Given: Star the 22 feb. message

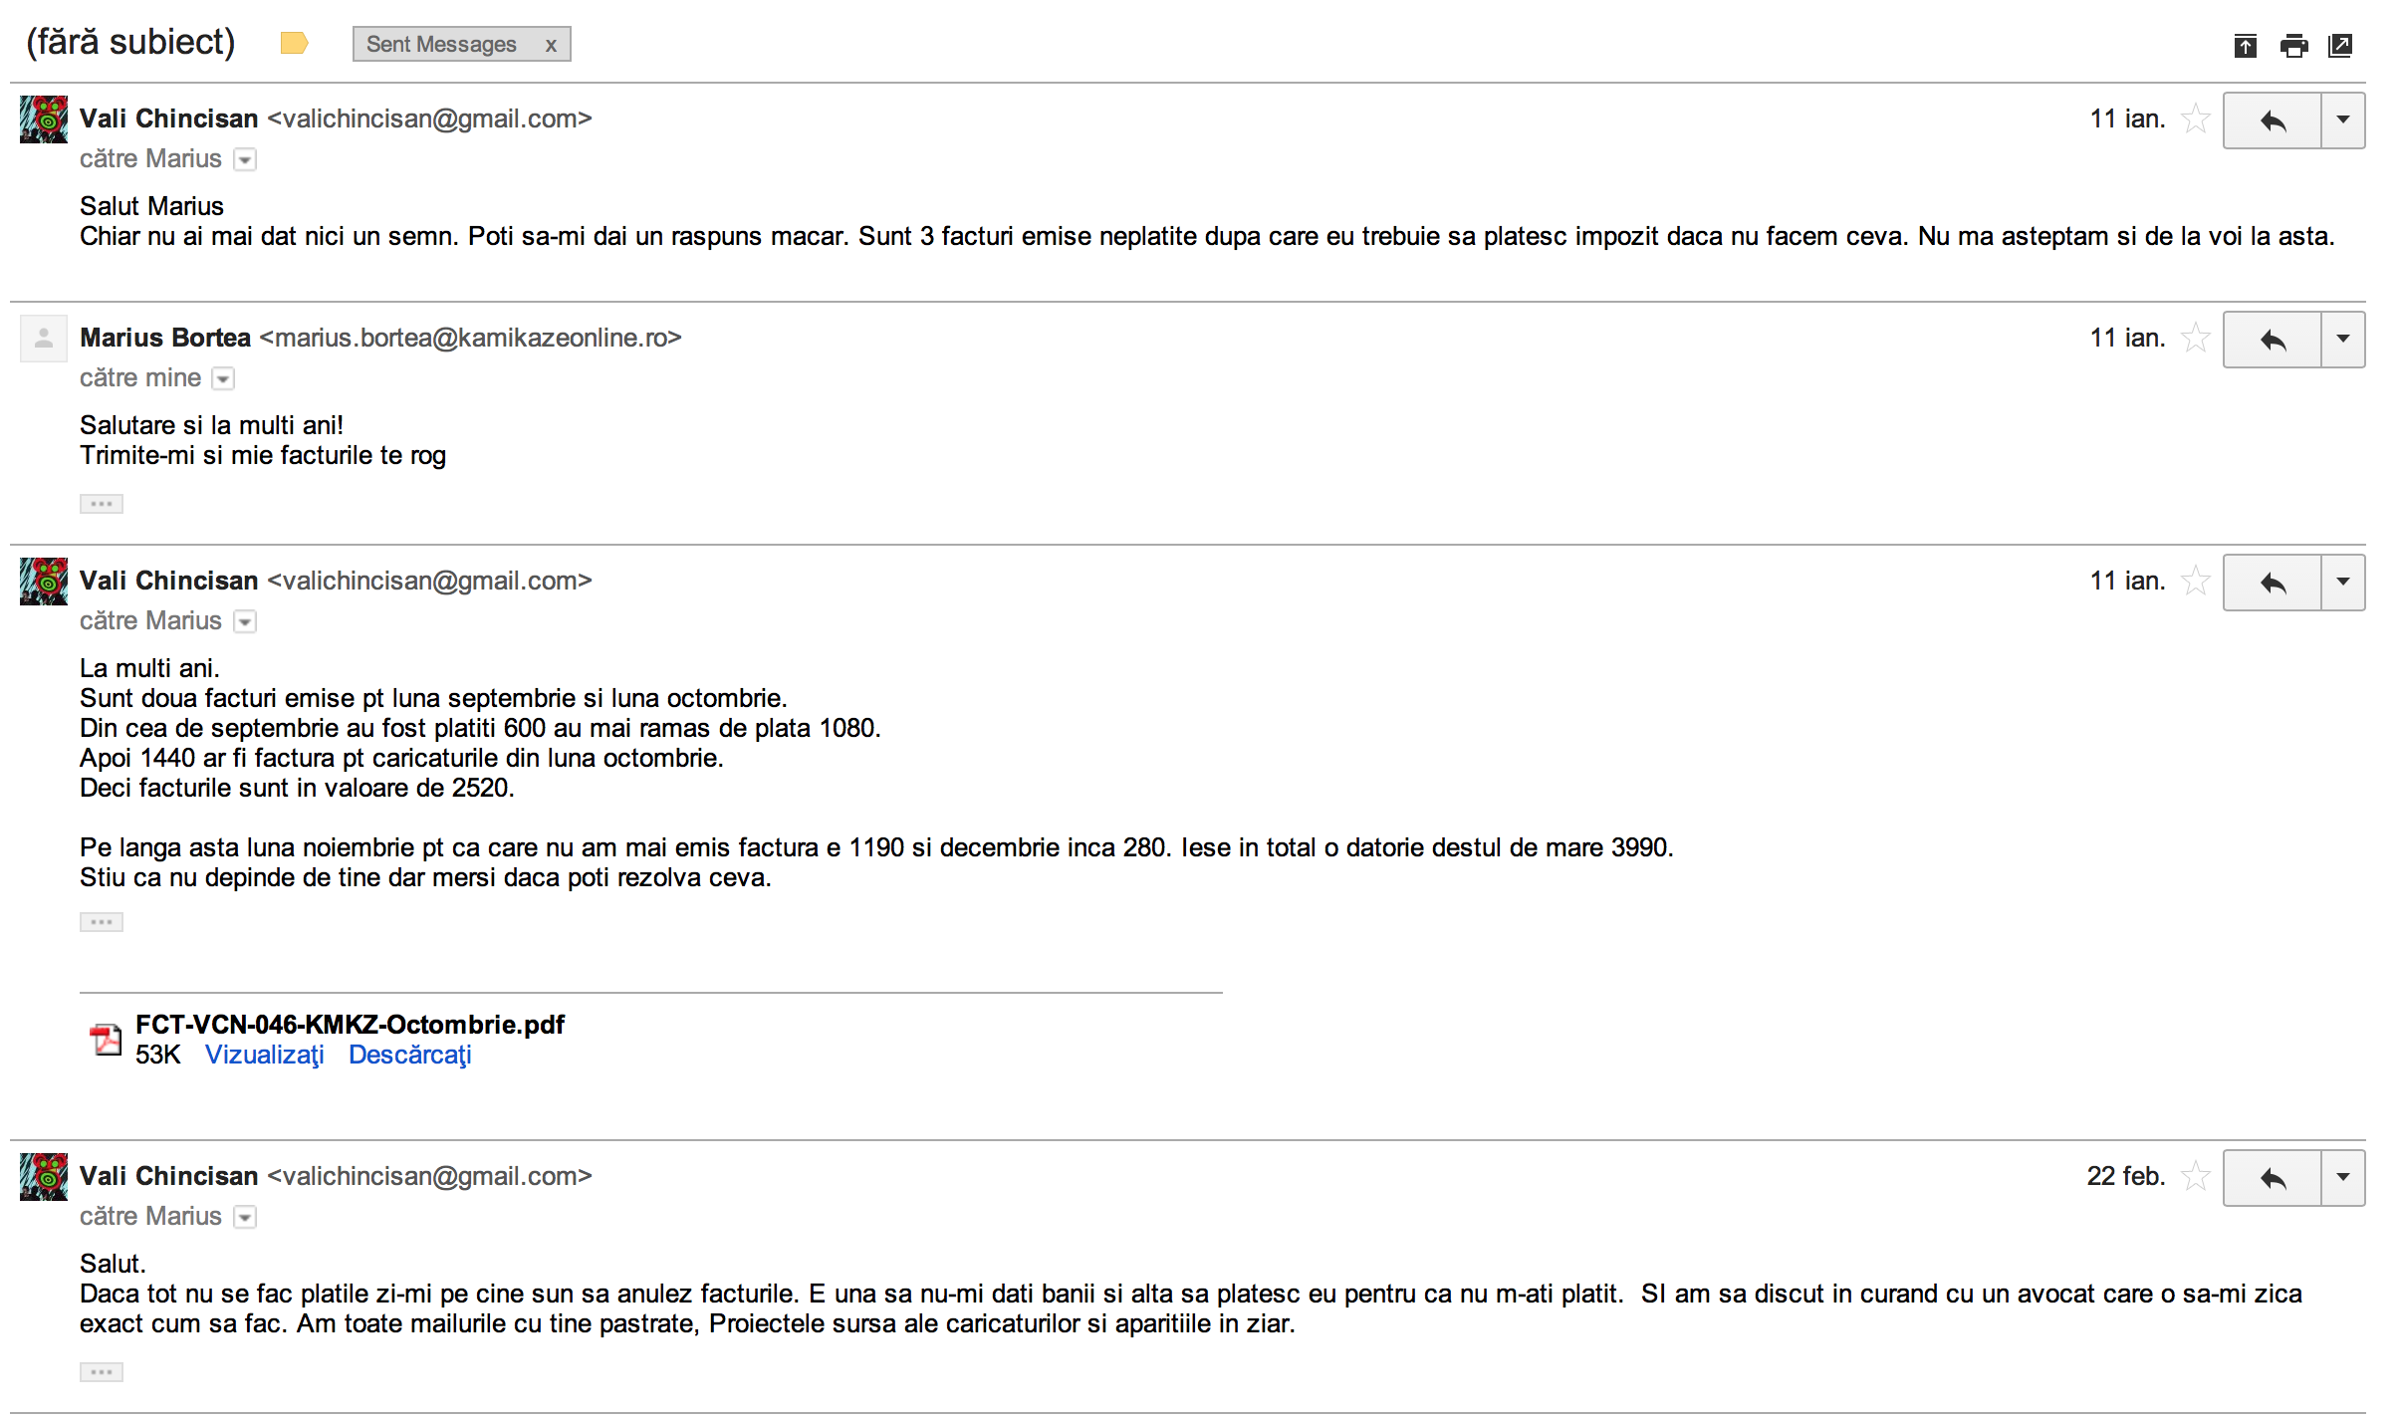Looking at the screenshot, I should coord(2195,1177).
